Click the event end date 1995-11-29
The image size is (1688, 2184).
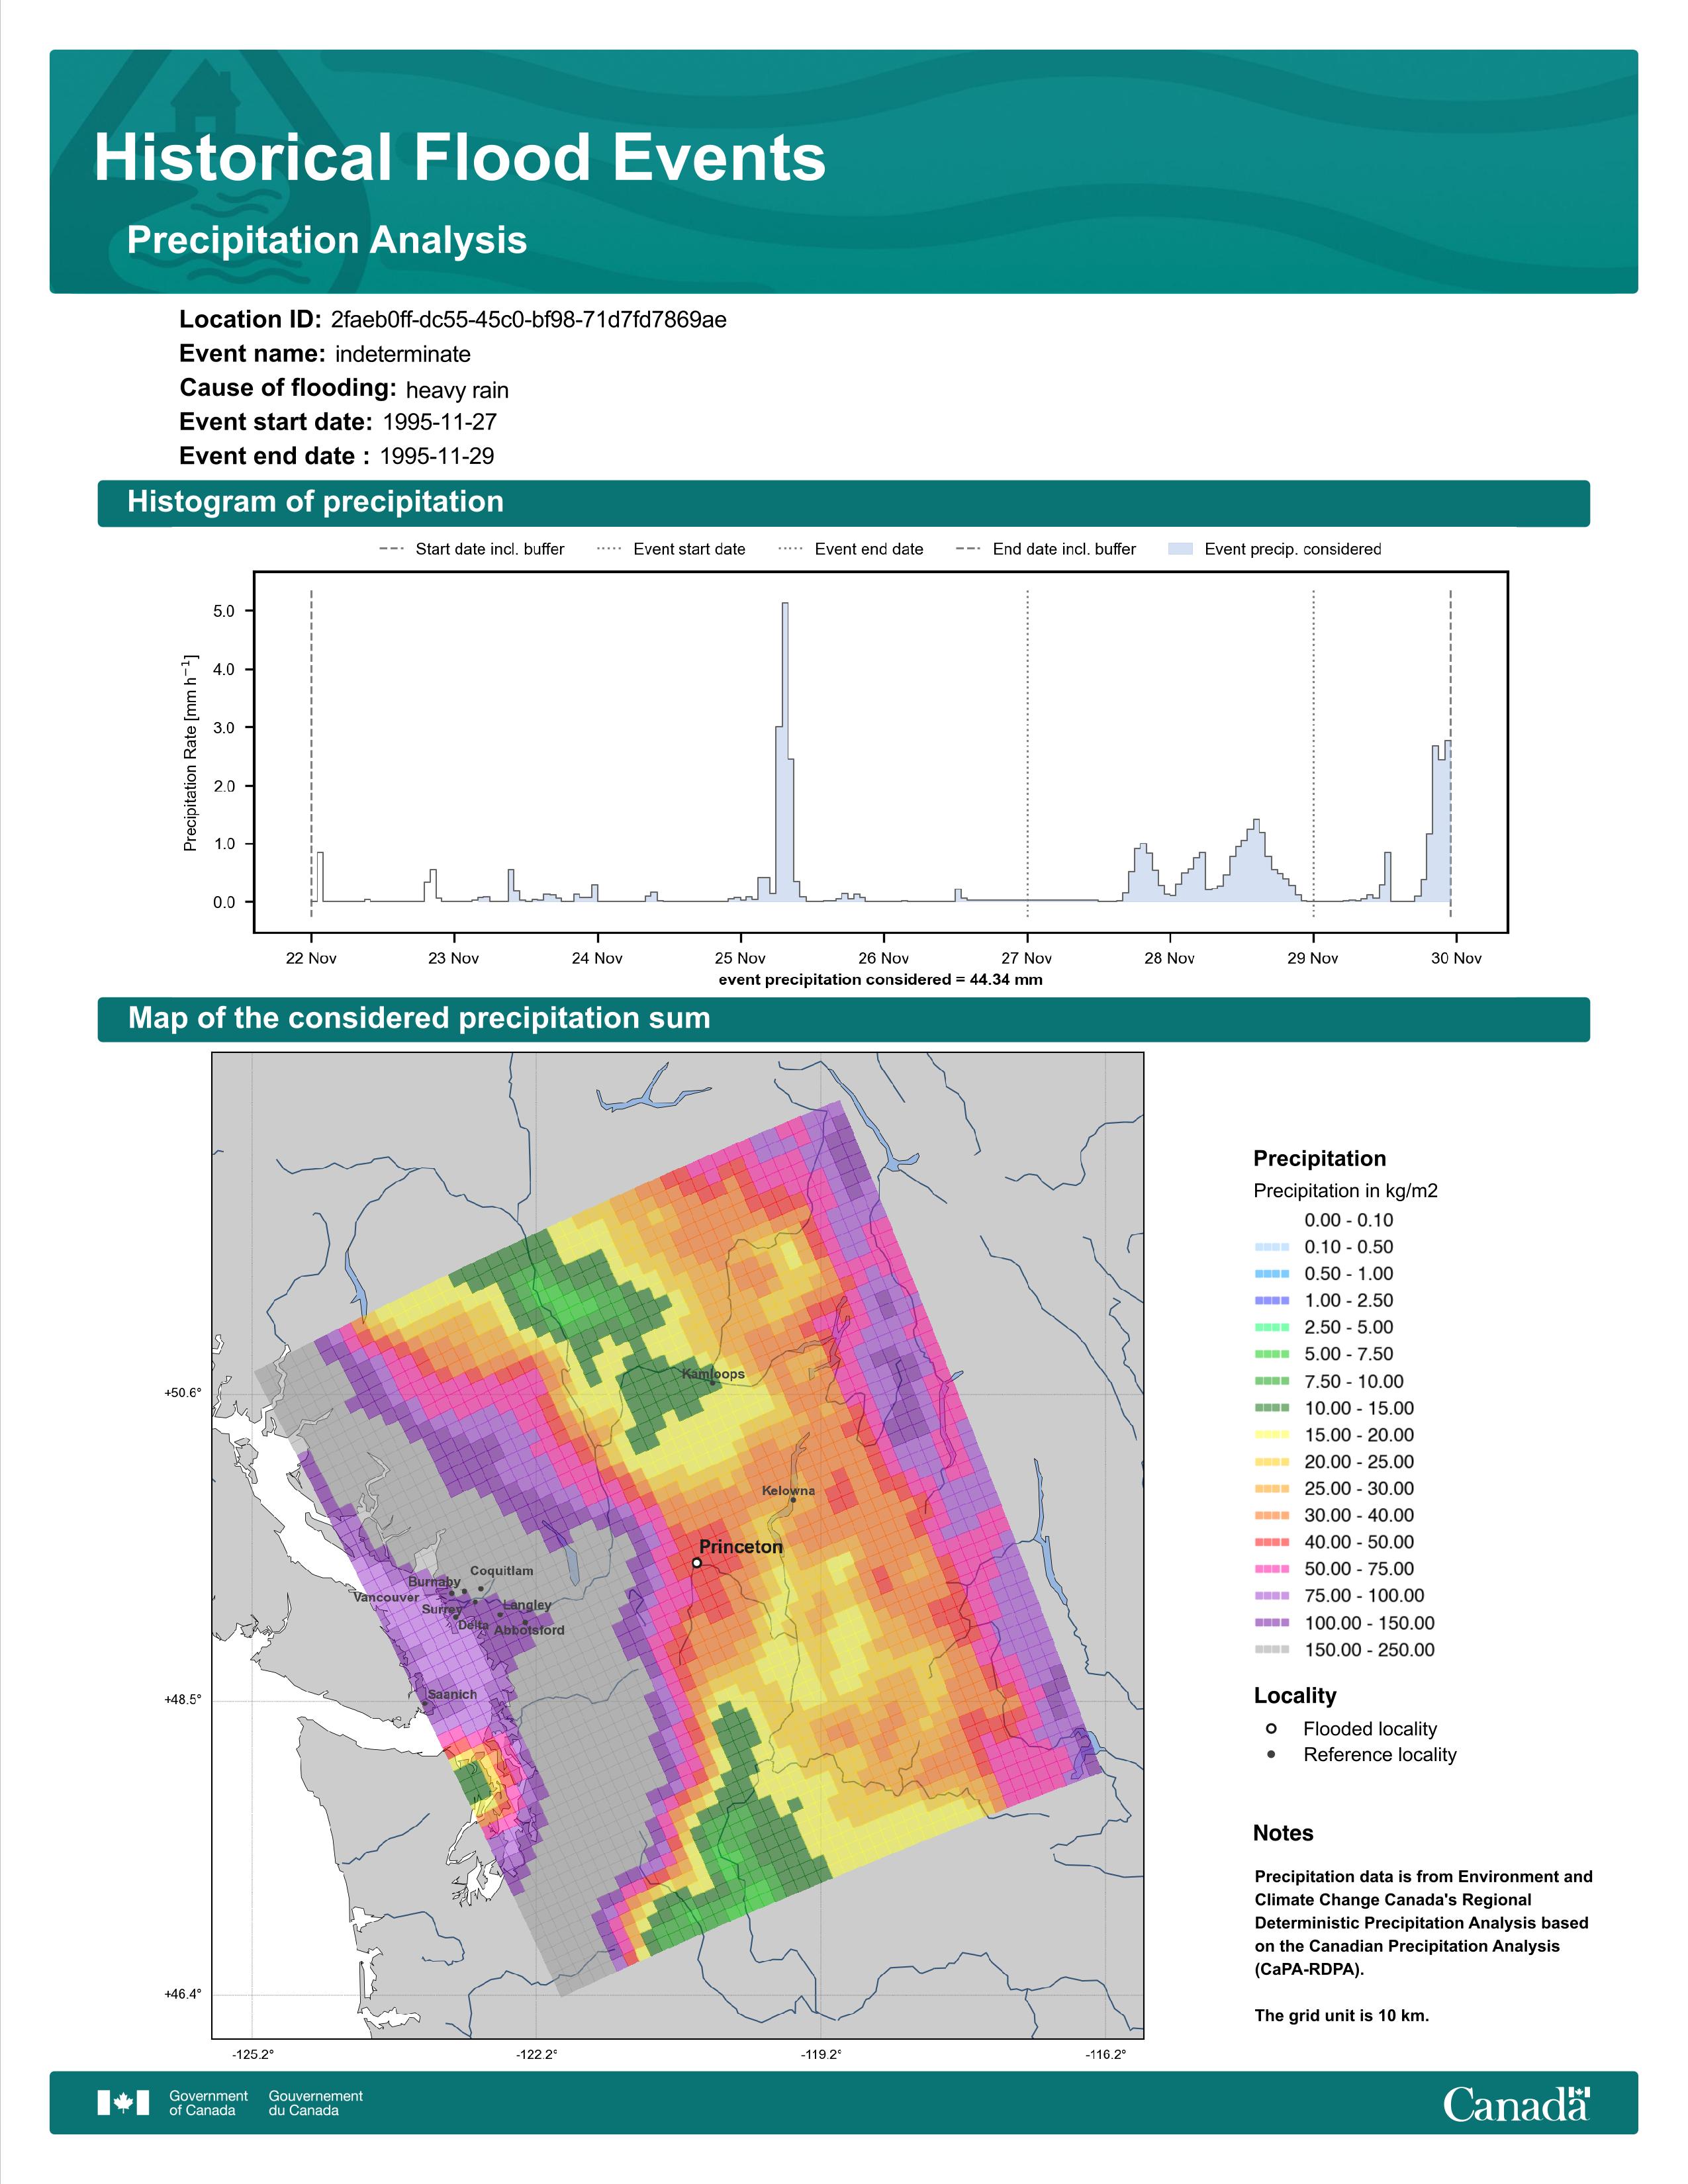[436, 456]
